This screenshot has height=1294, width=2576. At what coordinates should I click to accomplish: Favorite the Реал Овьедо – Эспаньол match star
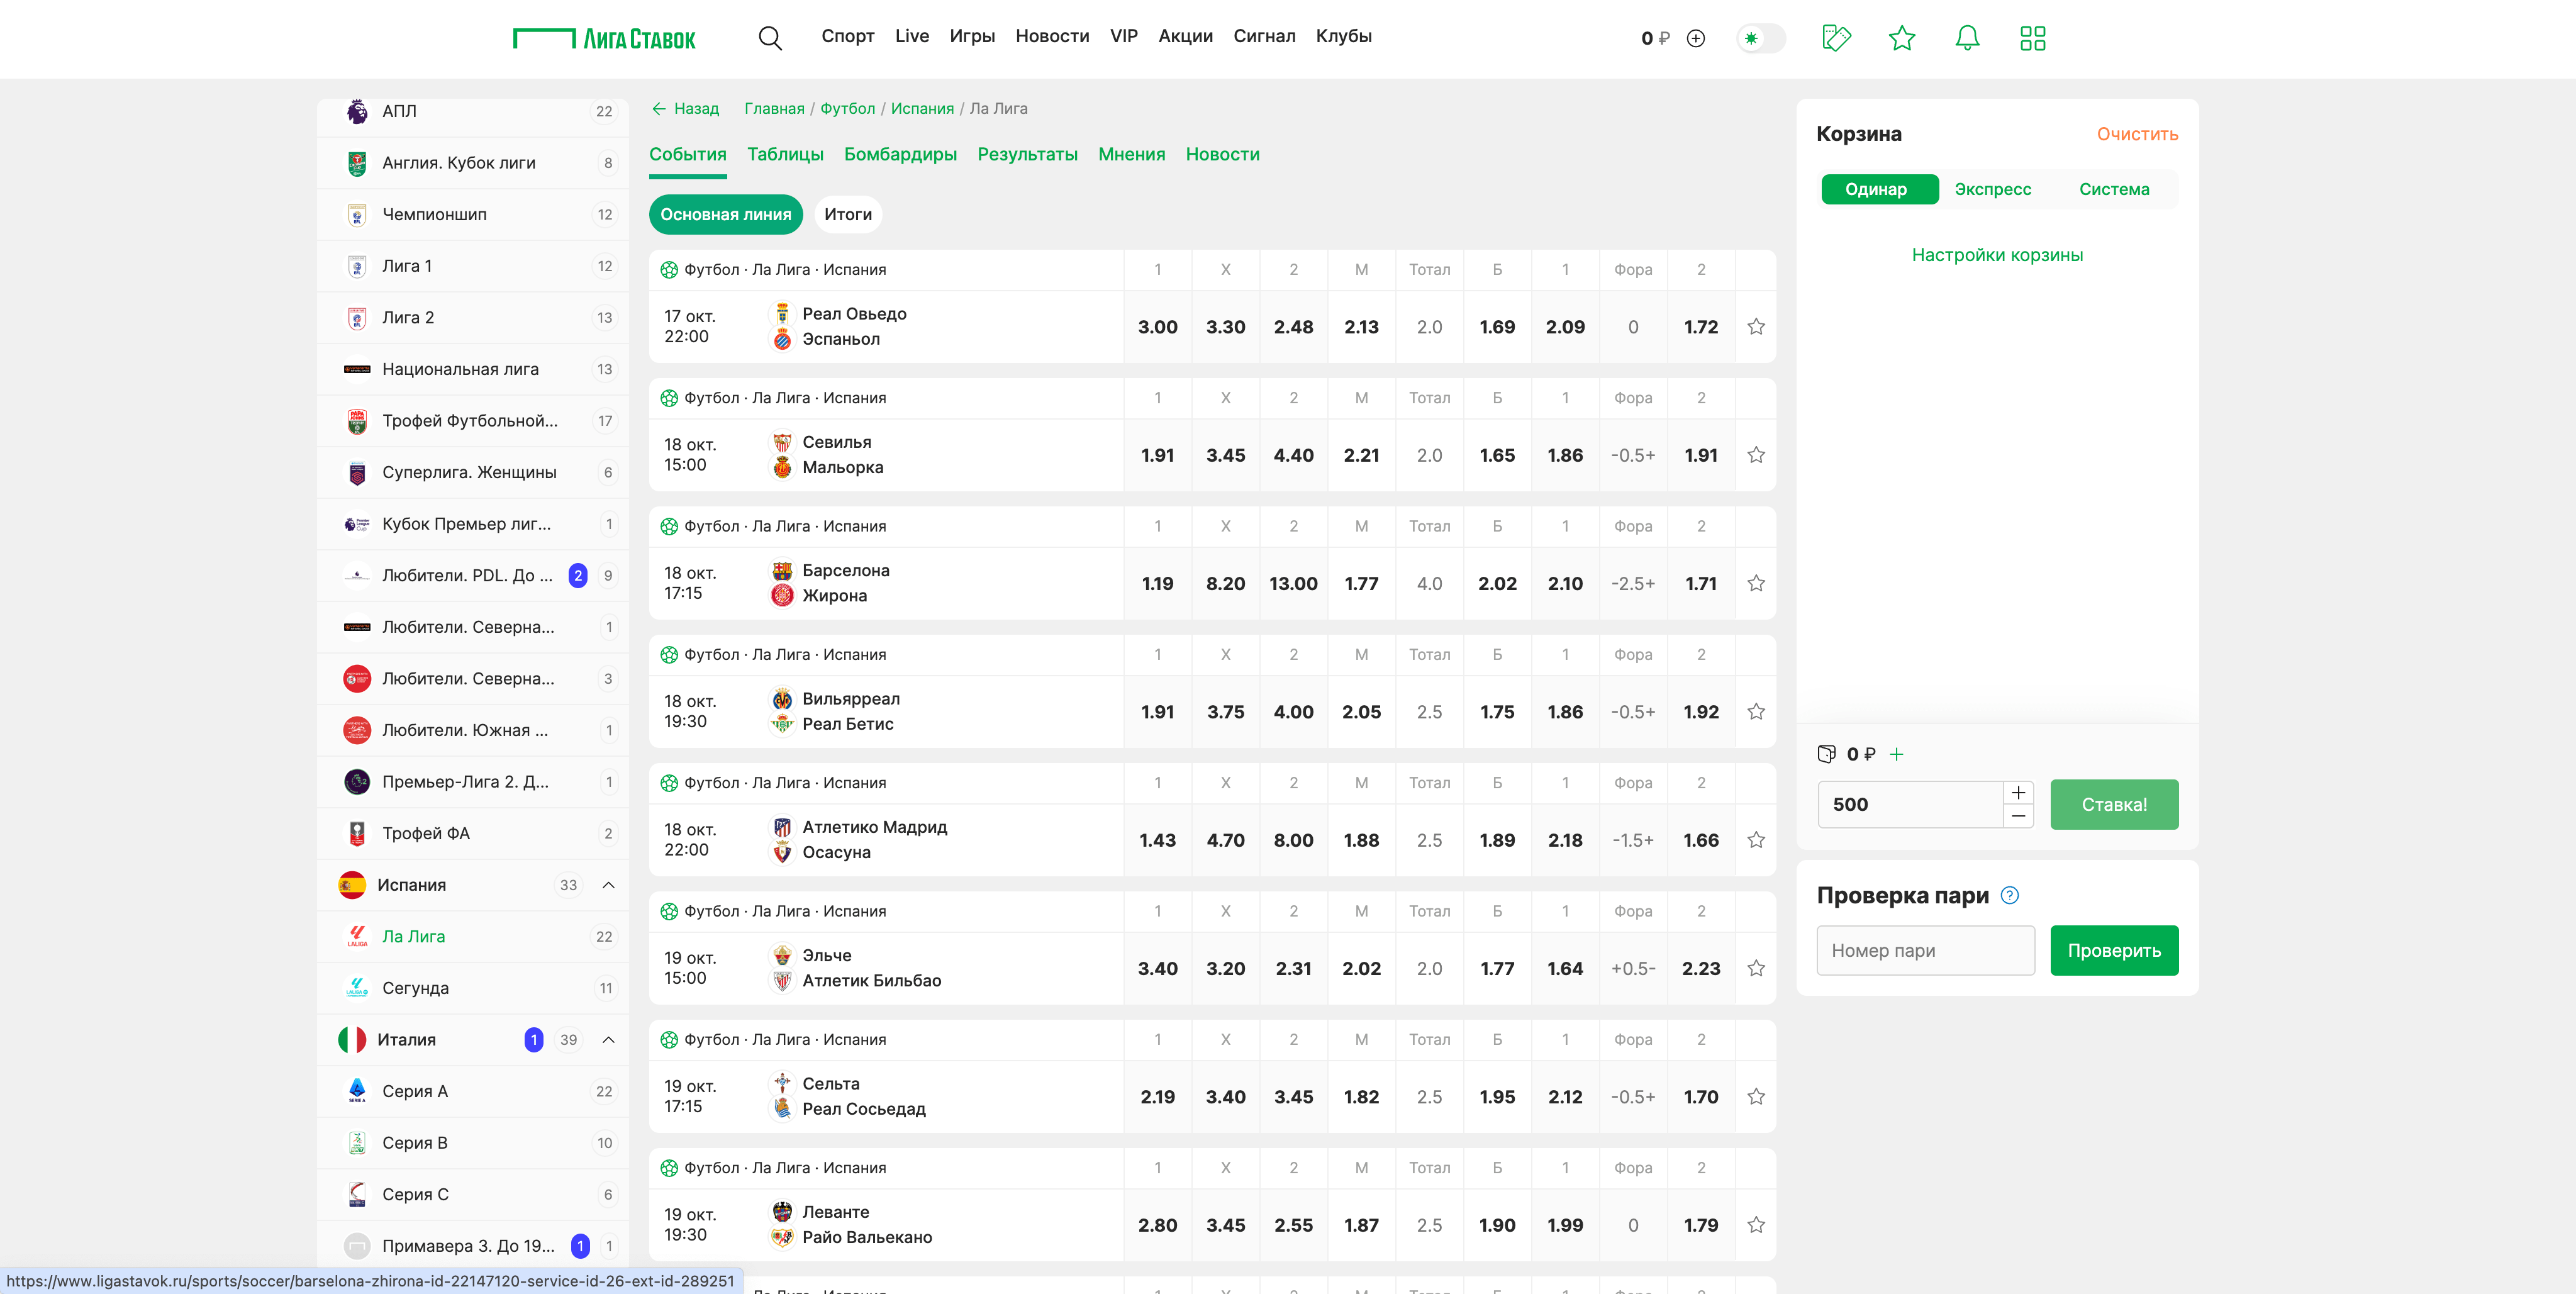pos(1755,327)
